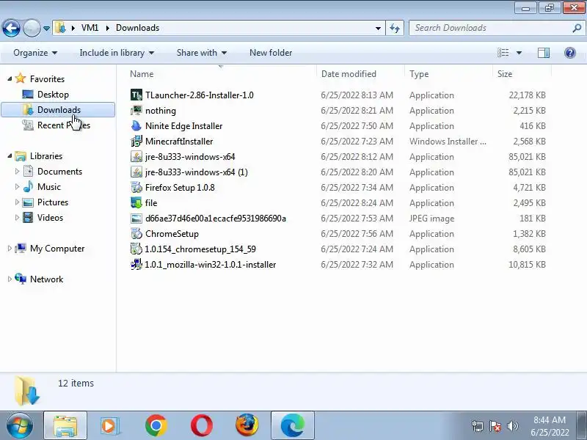Select the Documents library
This screenshot has height=440, width=587.
pos(59,172)
